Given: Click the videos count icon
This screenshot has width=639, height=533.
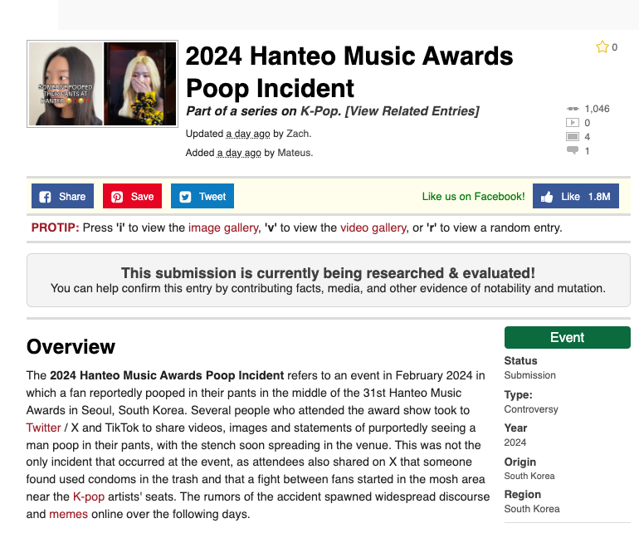Looking at the screenshot, I should click(x=573, y=122).
